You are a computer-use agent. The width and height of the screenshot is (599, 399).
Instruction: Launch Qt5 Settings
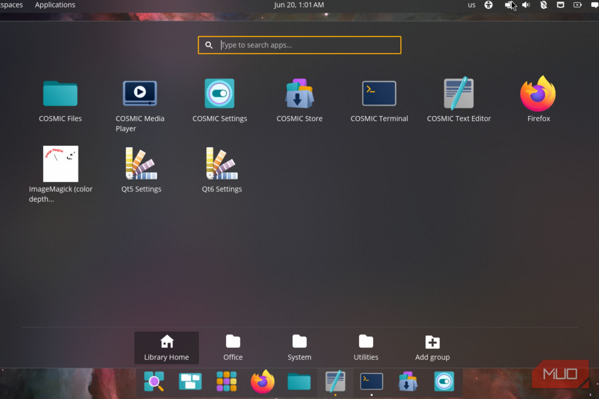(141, 170)
